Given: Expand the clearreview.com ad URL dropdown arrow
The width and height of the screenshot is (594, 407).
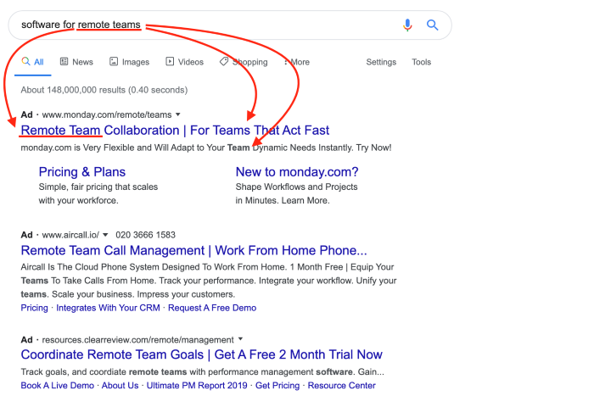Looking at the screenshot, I should click(x=240, y=339).
